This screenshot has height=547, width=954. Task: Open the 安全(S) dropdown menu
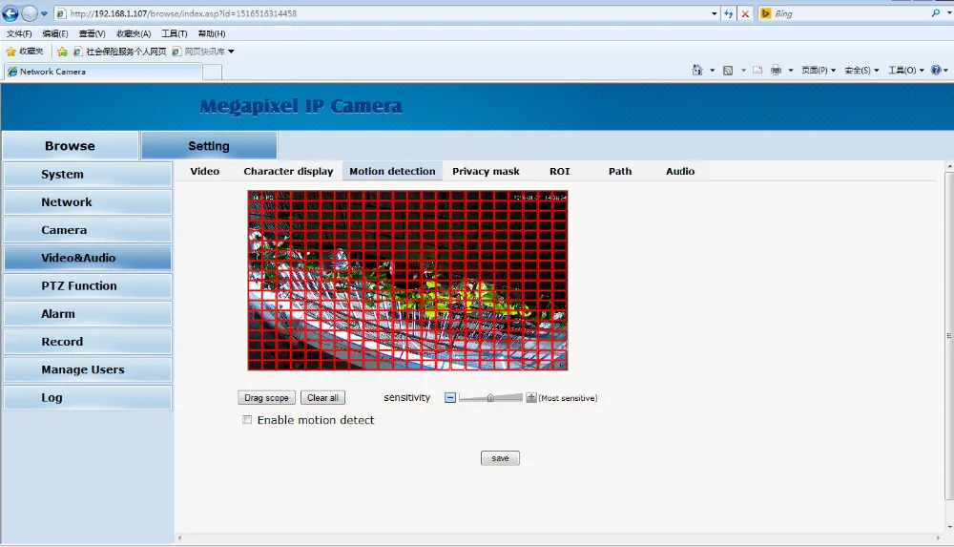click(861, 70)
